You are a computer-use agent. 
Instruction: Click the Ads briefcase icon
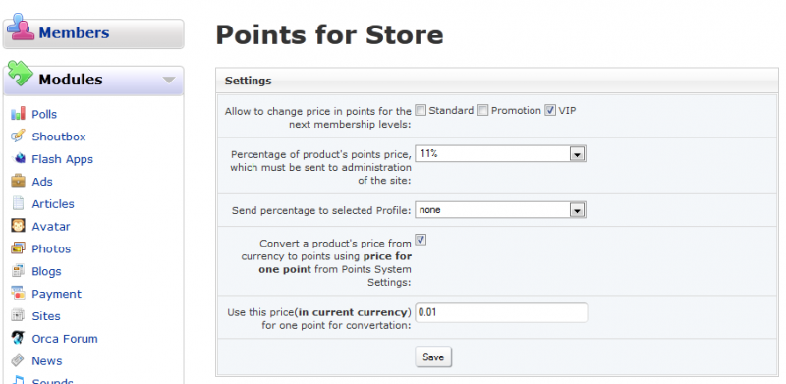click(x=18, y=181)
